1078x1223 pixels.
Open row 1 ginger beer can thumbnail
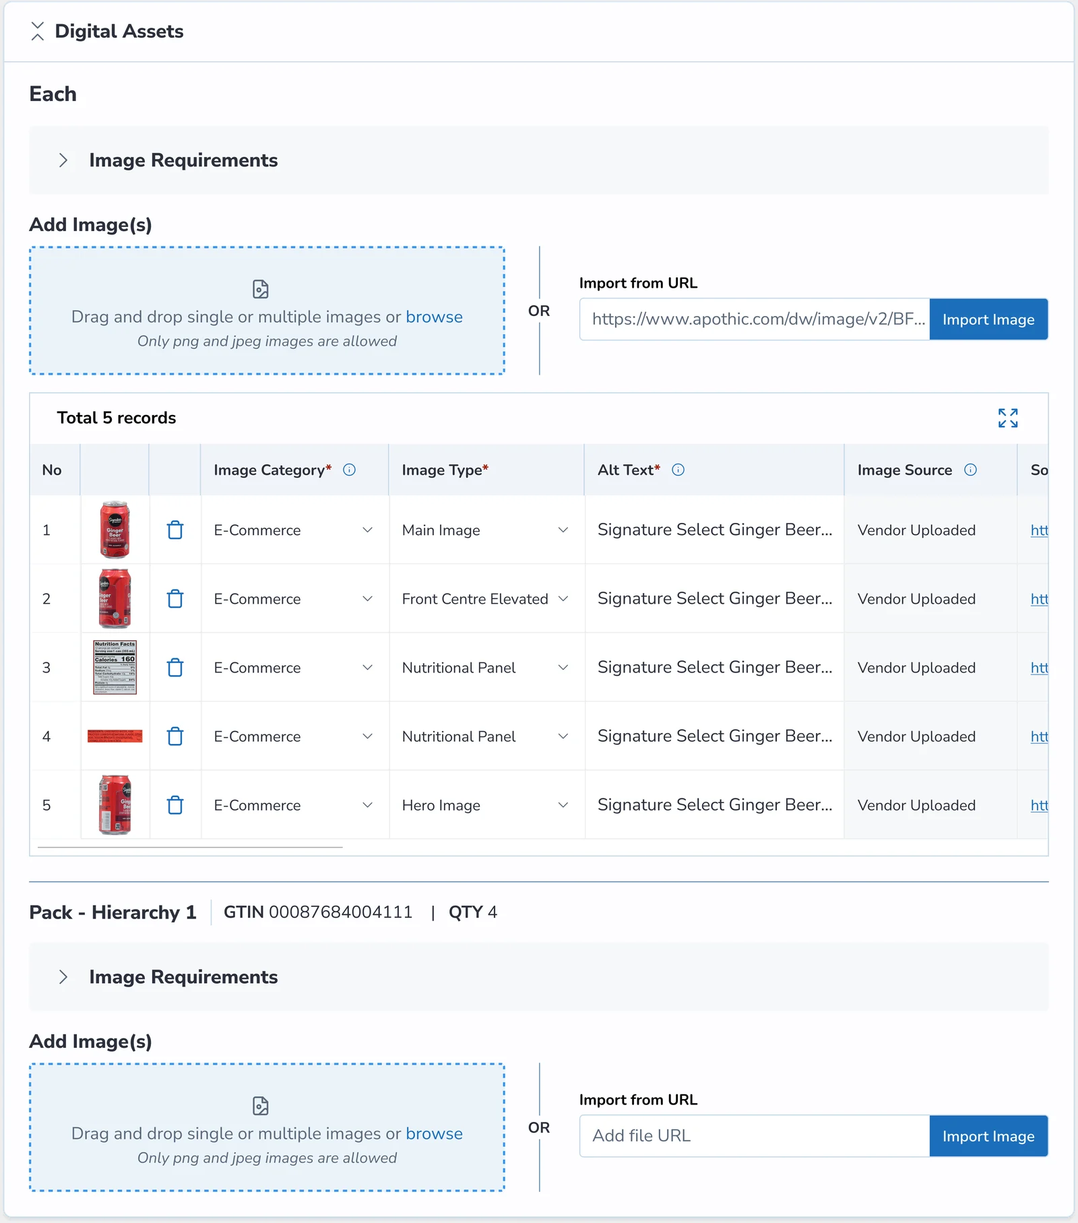(x=115, y=530)
